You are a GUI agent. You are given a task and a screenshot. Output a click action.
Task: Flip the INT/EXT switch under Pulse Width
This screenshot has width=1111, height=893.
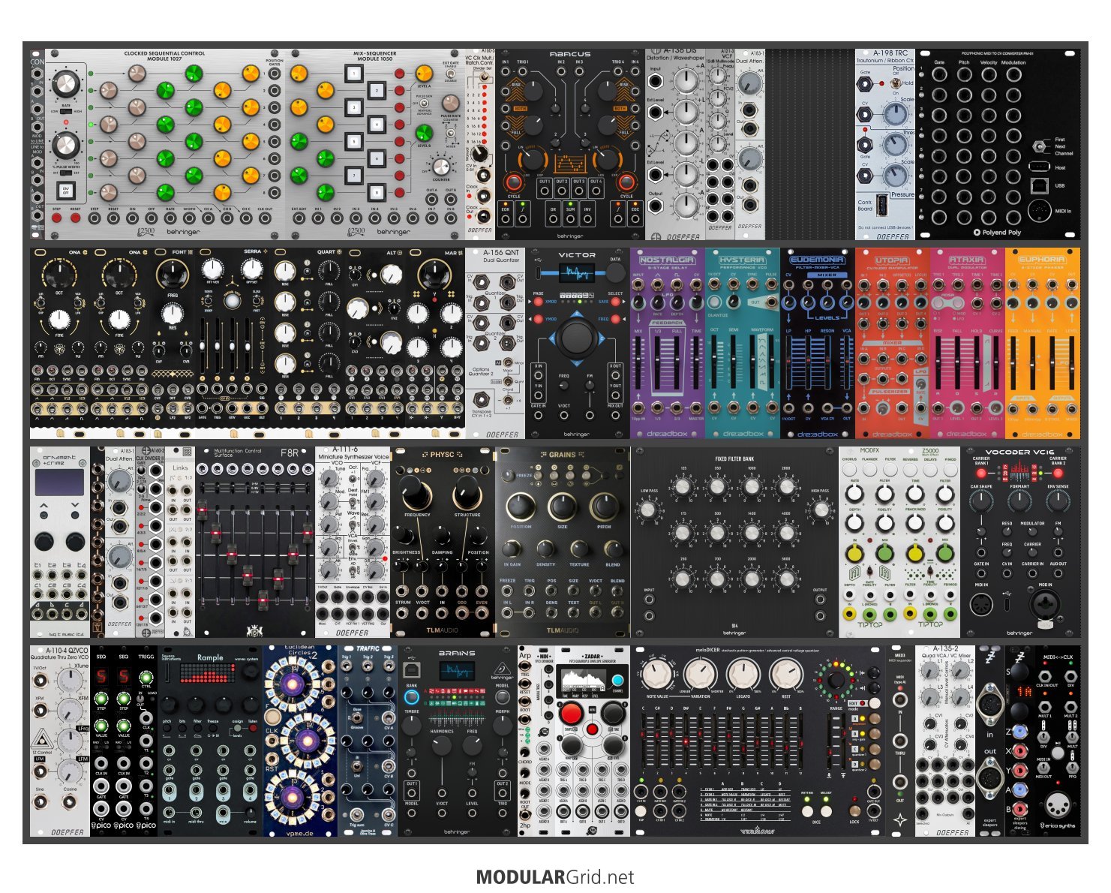point(66,173)
